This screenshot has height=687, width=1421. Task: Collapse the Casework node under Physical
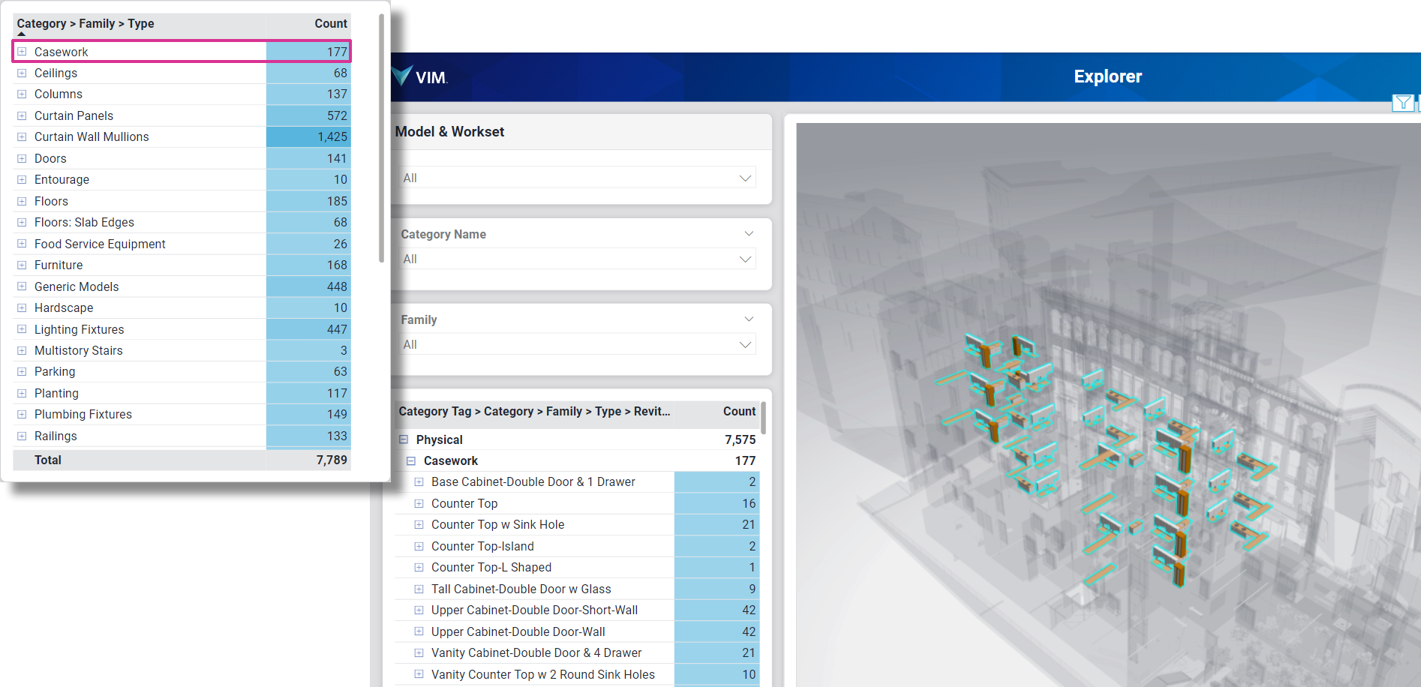point(411,460)
